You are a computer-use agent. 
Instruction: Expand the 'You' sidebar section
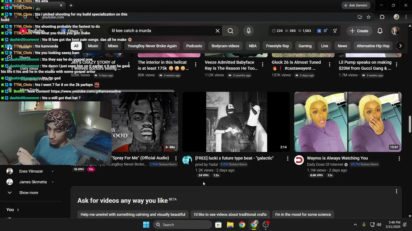13,210
